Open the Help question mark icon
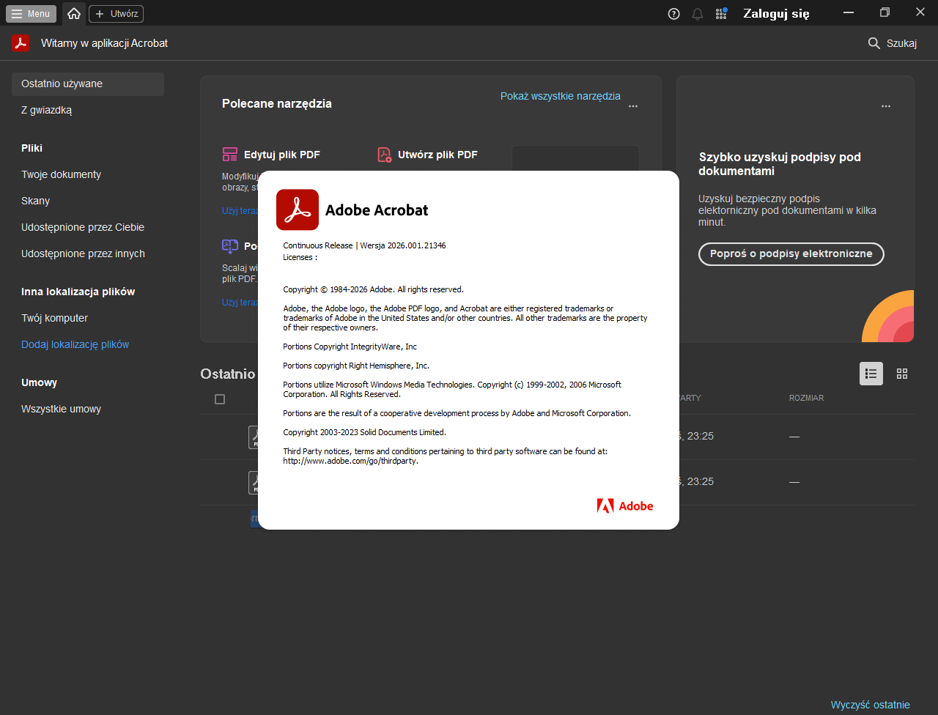This screenshot has width=938, height=715. pyautogui.click(x=674, y=14)
